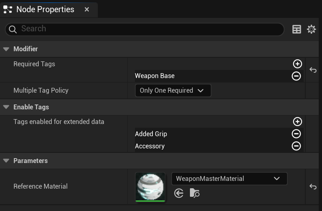Click the WeaponMasterMaterial sphere thumbnail
The width and height of the screenshot is (322, 211).
point(150,187)
